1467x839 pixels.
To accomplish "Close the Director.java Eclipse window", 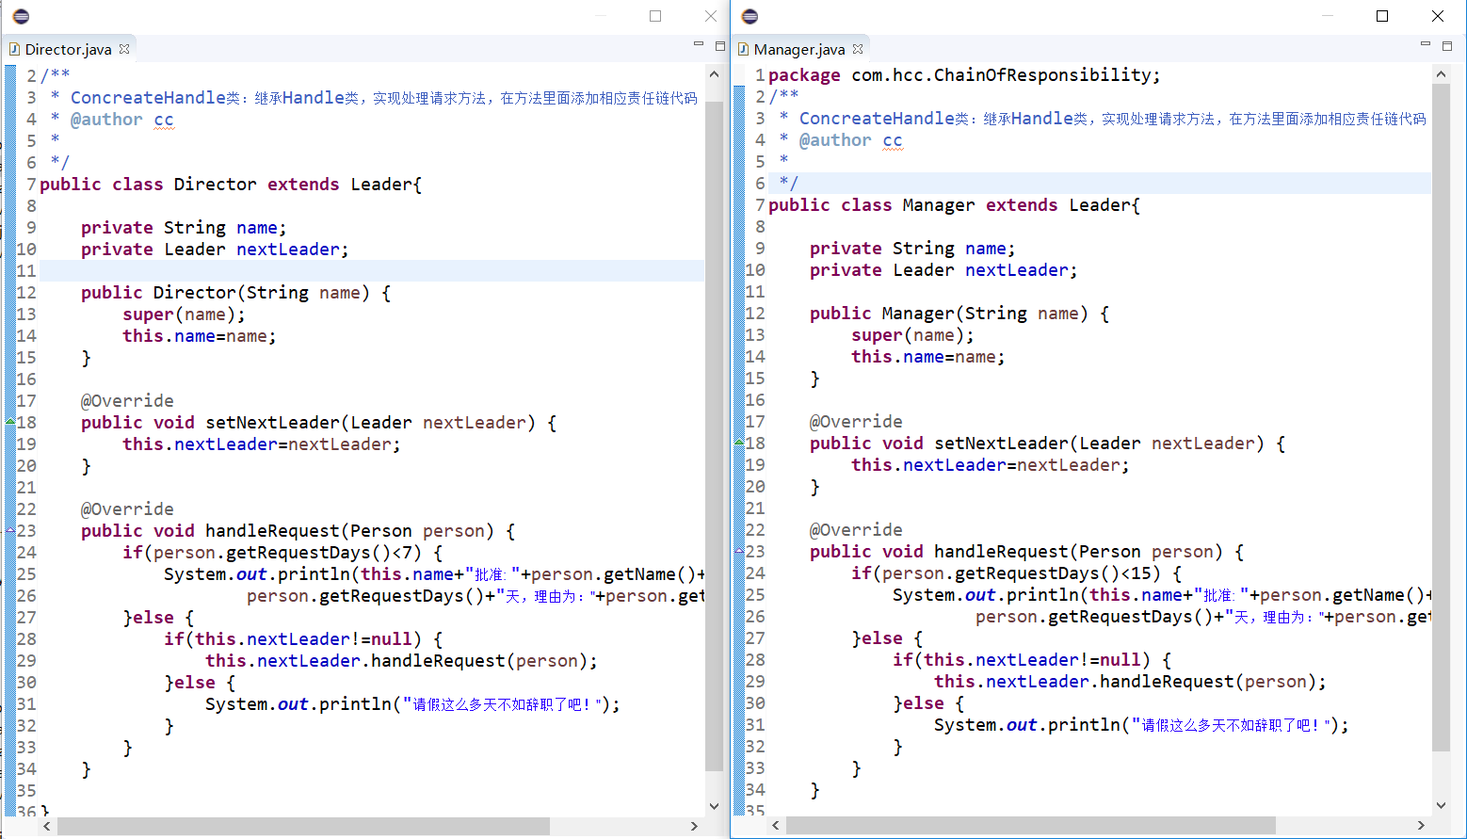I will (711, 16).
